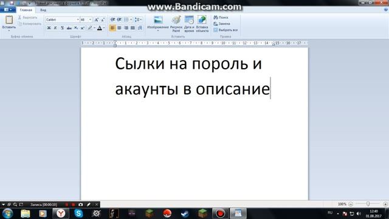Align text left

[112, 28]
